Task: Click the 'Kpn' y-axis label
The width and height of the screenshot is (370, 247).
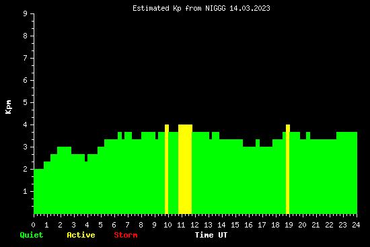Action: (9, 107)
